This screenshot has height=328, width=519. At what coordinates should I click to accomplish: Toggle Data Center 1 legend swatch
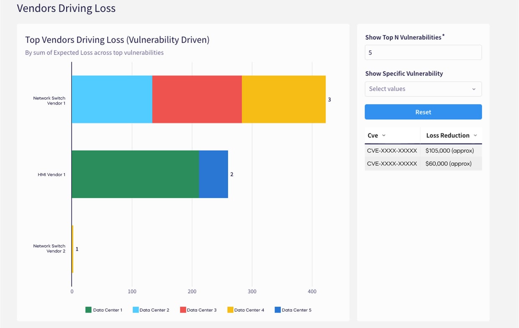pyautogui.click(x=88, y=310)
